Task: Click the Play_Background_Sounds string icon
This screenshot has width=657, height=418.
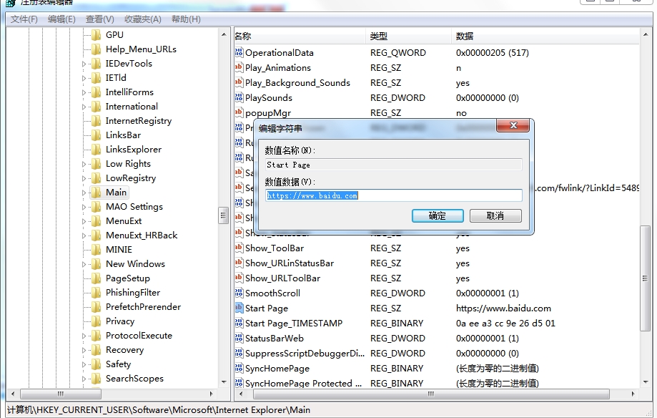Action: [x=239, y=83]
